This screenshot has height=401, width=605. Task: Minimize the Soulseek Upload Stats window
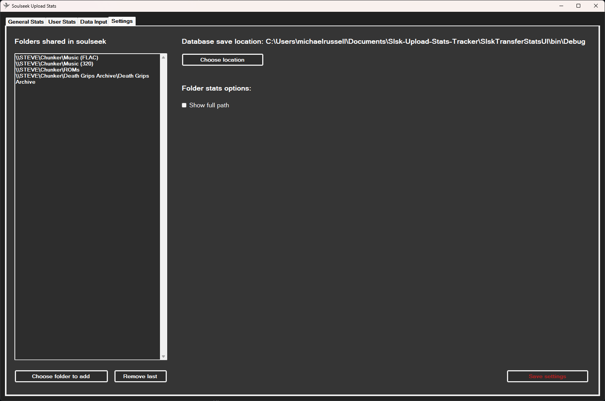click(561, 6)
